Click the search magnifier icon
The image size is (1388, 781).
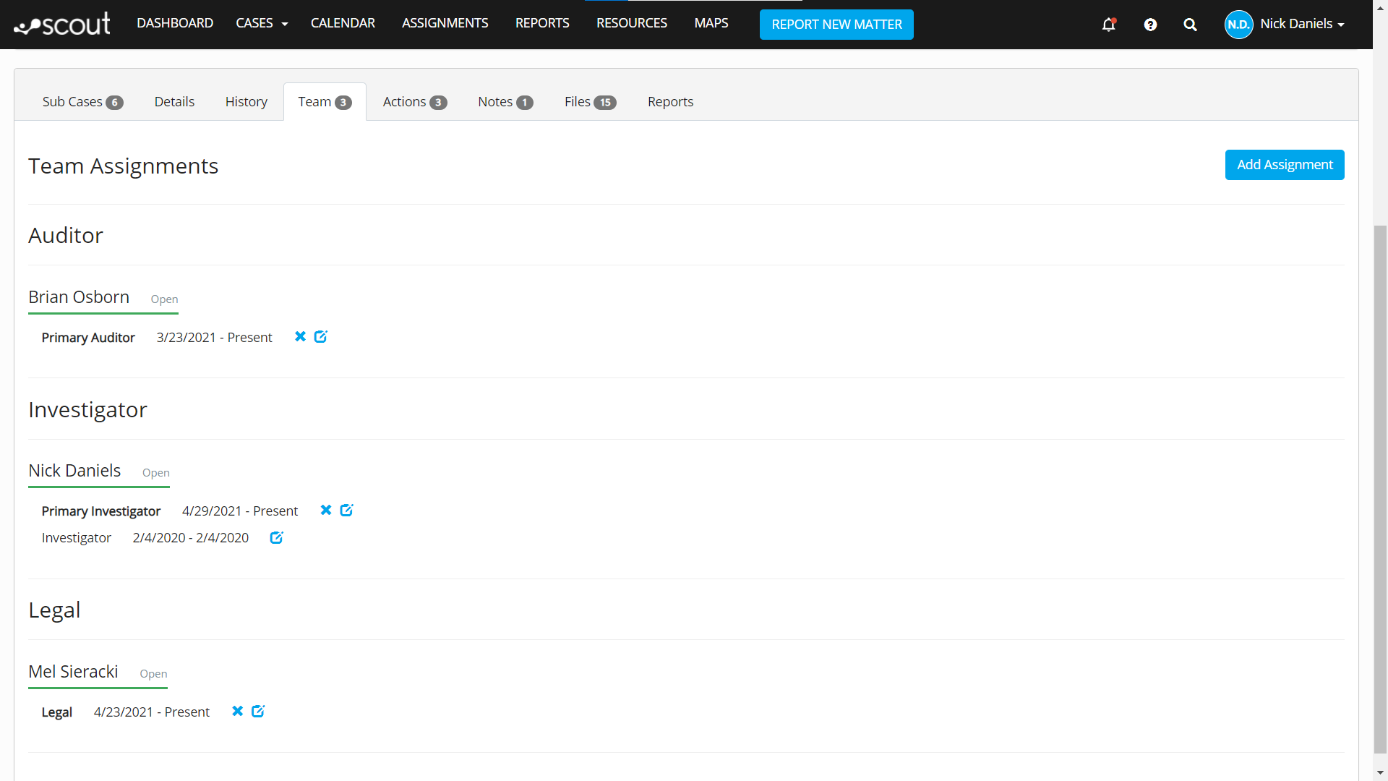(1190, 25)
